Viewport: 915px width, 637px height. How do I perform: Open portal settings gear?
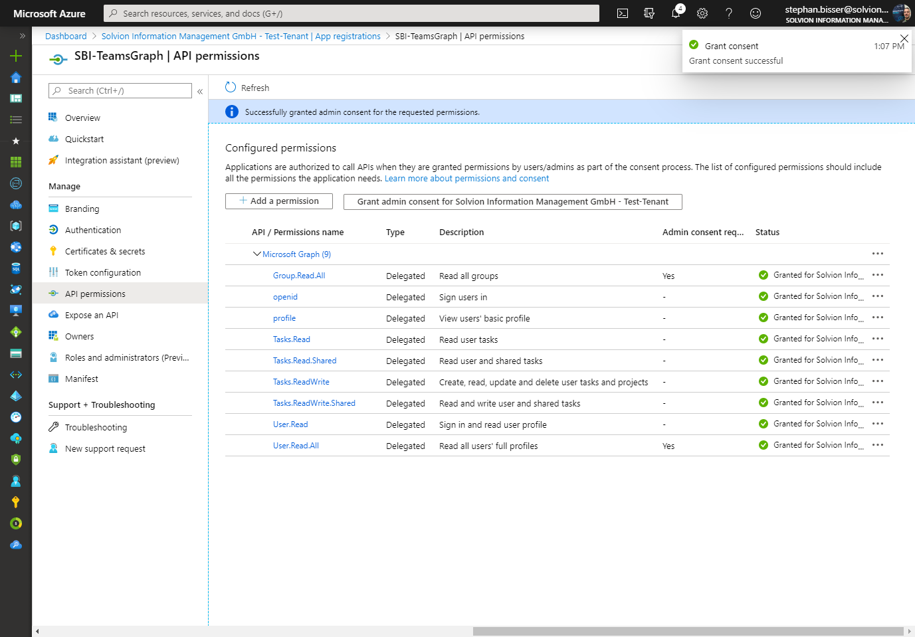click(x=702, y=13)
